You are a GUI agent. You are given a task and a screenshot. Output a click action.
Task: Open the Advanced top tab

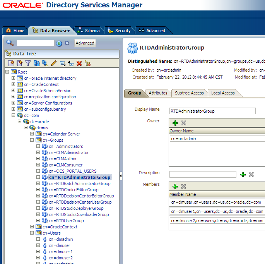(152, 31)
